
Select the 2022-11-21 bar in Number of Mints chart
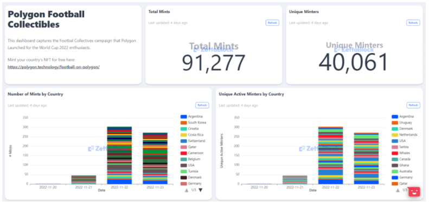click(84, 180)
